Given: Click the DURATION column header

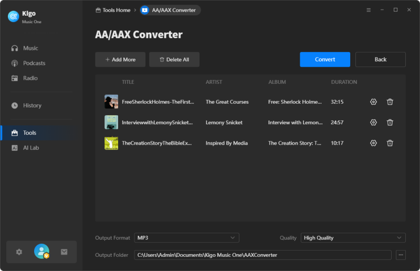Looking at the screenshot, I should [x=344, y=82].
